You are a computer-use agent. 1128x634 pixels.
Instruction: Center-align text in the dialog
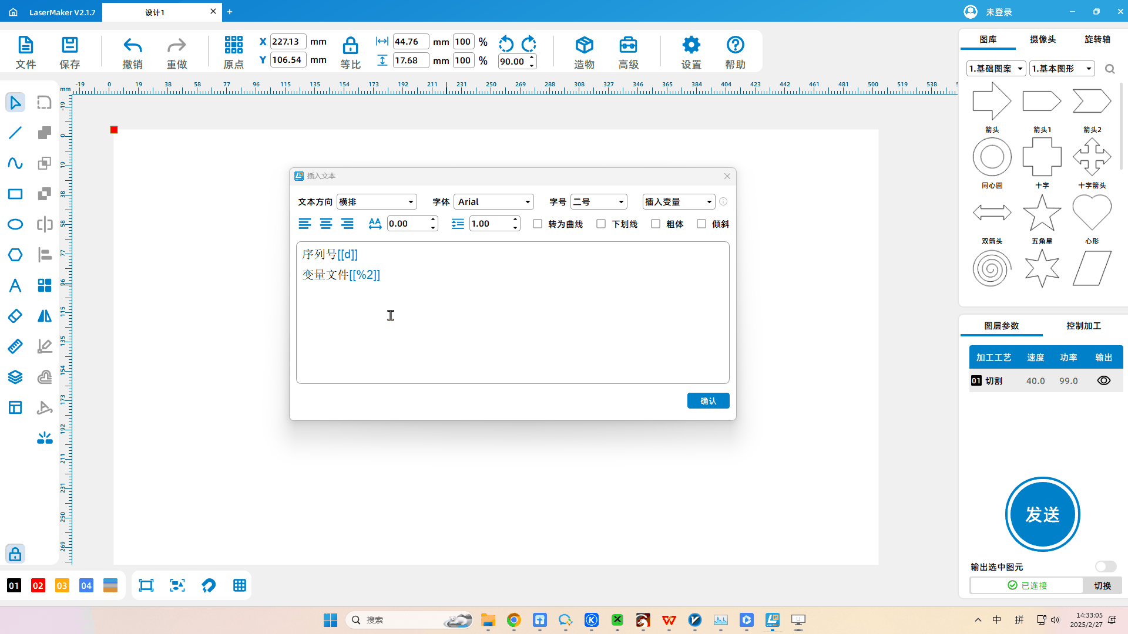point(326,224)
